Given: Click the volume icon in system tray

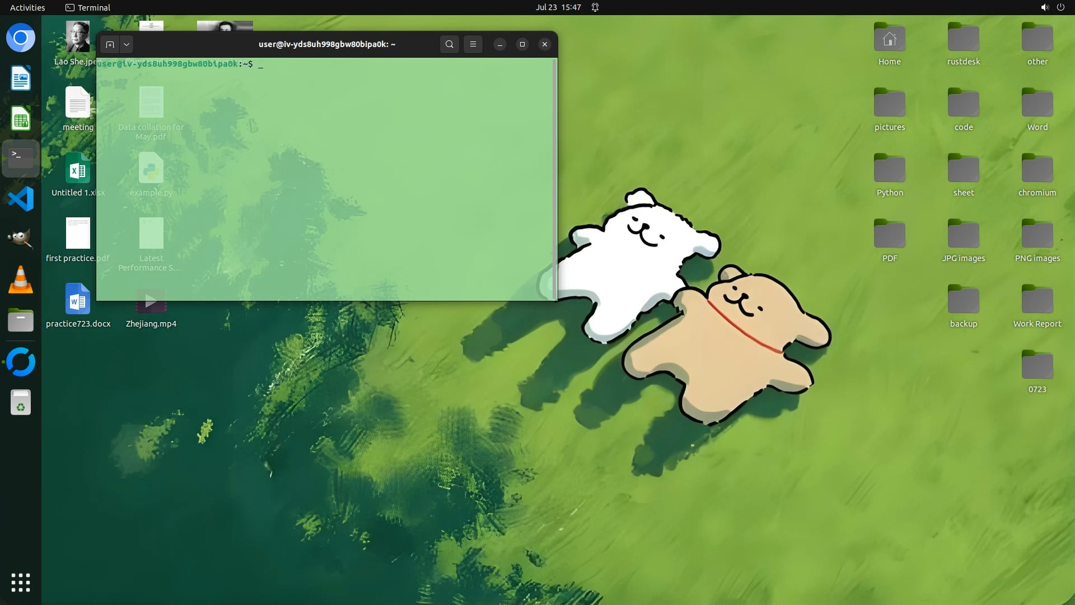Looking at the screenshot, I should click(1044, 7).
